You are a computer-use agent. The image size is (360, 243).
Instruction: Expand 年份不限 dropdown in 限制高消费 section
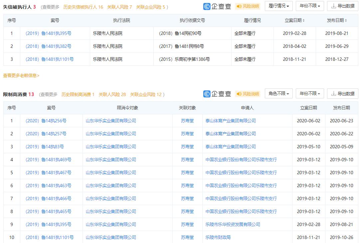pos(310,94)
